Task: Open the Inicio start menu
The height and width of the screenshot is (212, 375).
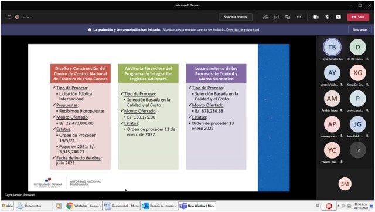Action: 8,206
